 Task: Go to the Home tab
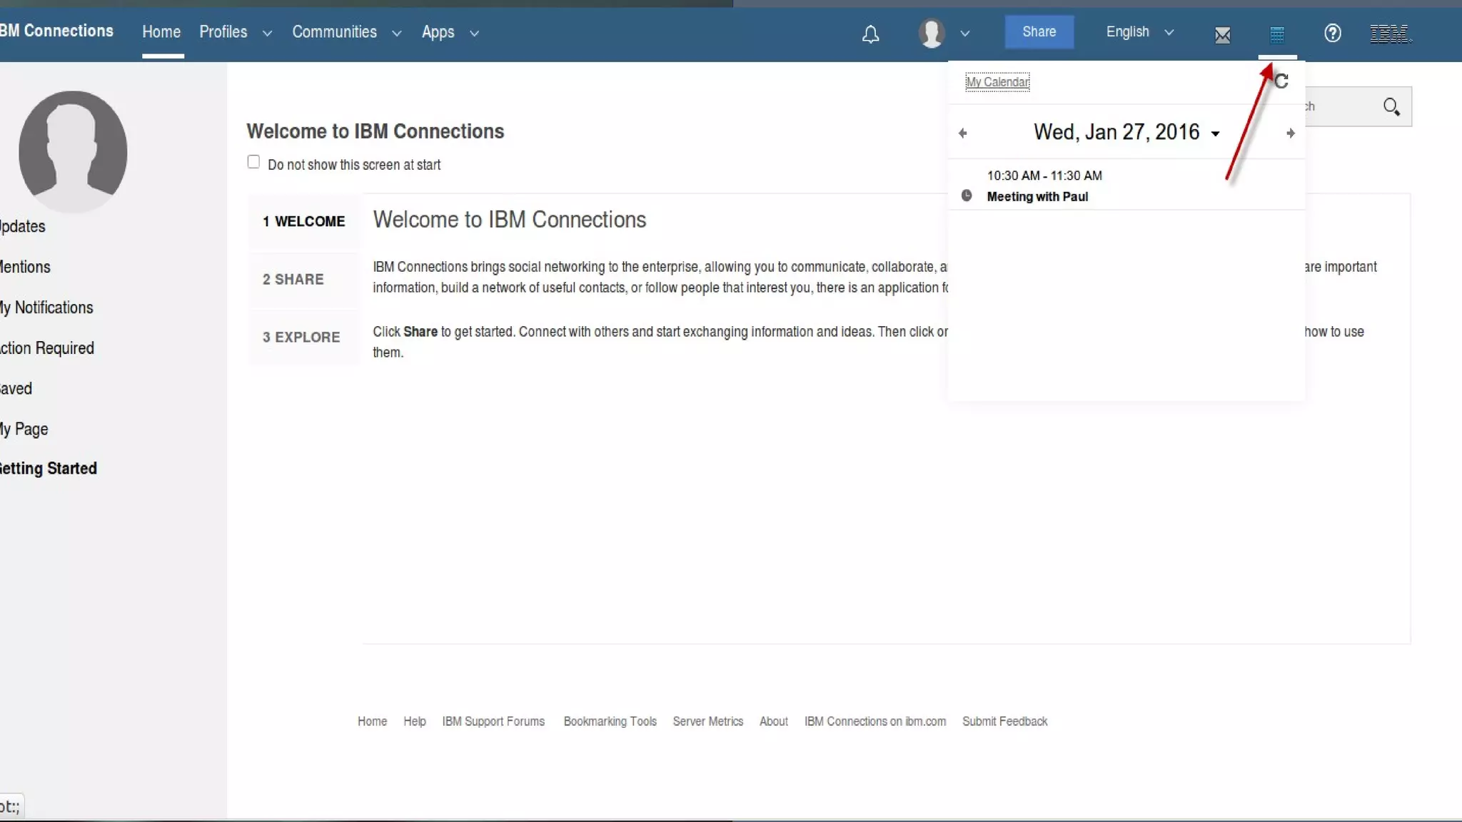(161, 32)
